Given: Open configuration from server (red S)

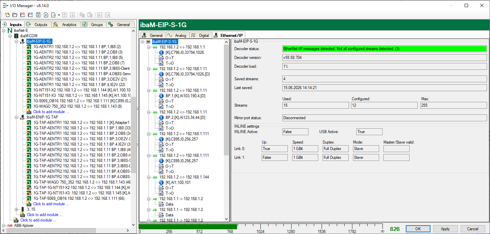Looking at the screenshot, I should 22,15.
